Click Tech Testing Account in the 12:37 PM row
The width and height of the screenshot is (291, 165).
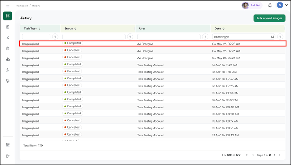coord(150,100)
